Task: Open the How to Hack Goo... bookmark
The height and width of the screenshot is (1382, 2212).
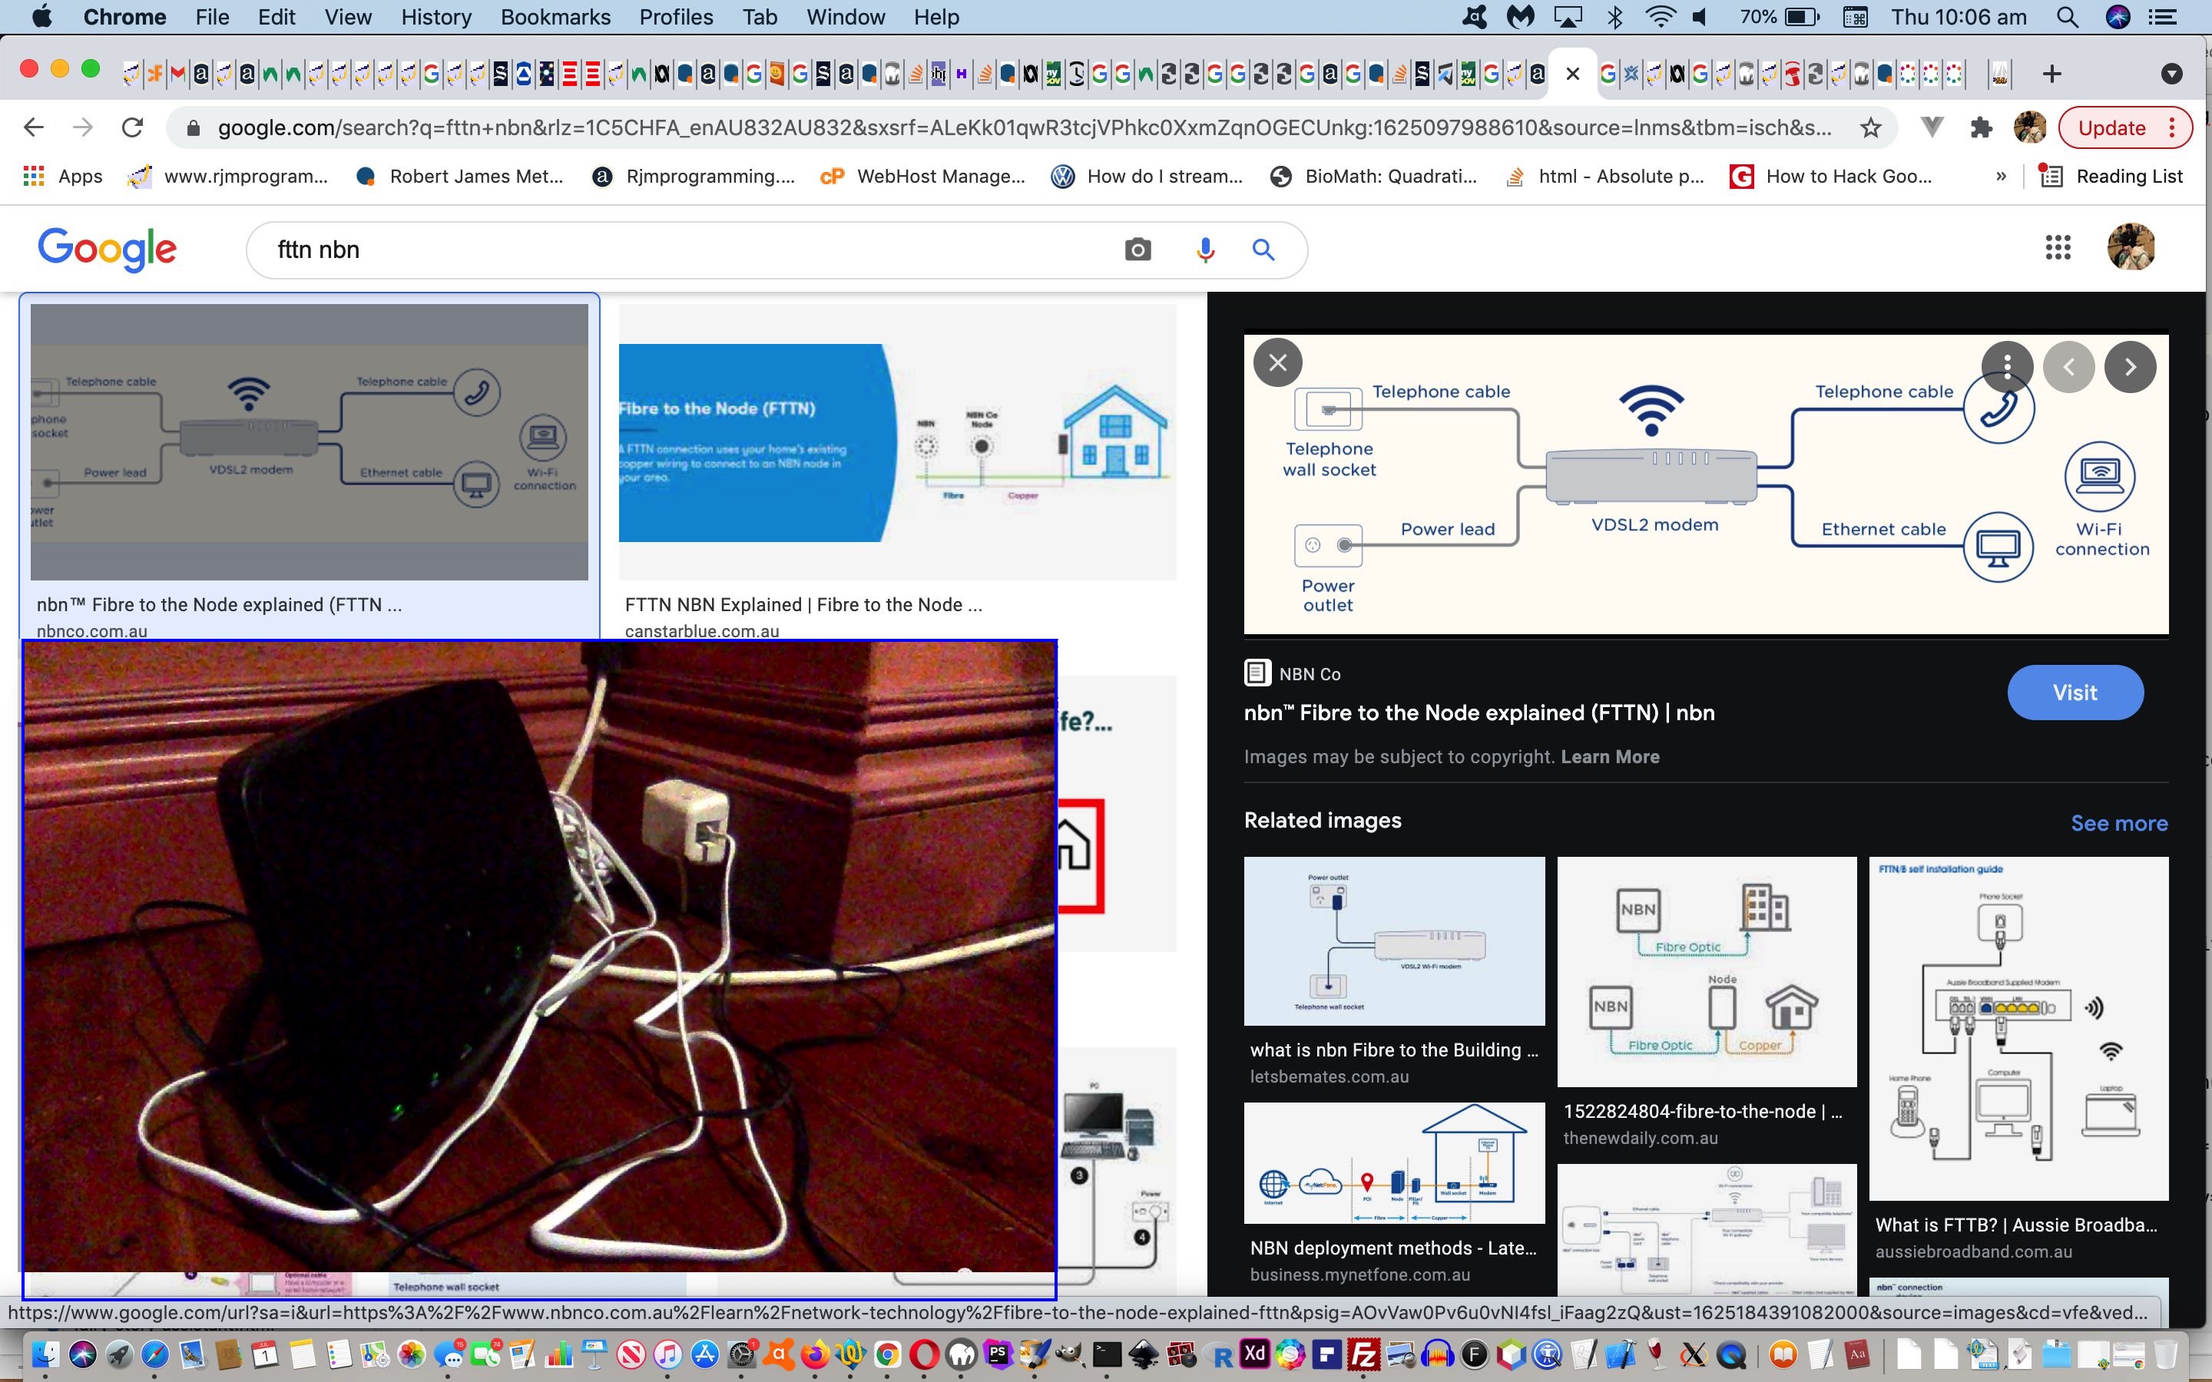Action: tap(1831, 177)
